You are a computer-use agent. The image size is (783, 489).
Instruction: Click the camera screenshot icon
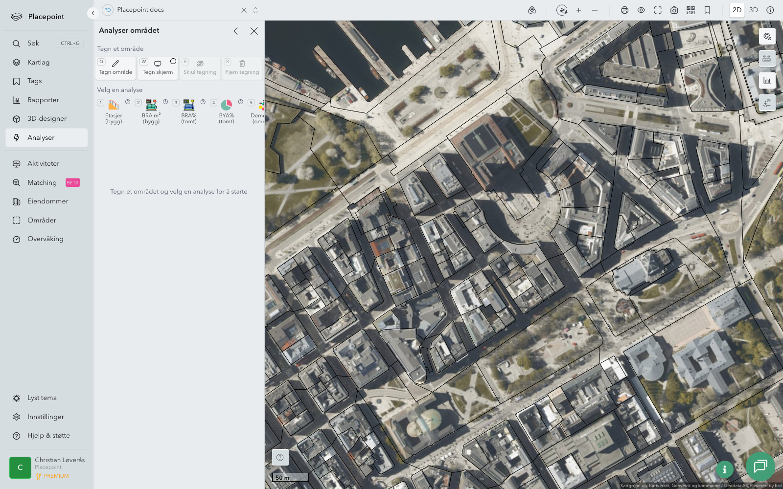coord(674,10)
